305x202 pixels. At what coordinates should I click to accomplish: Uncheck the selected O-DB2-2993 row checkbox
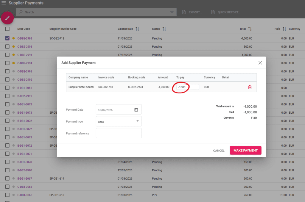[7, 38]
